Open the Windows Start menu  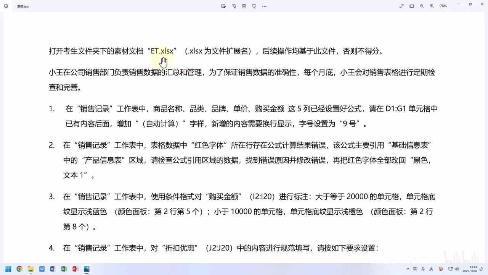[8, 269]
